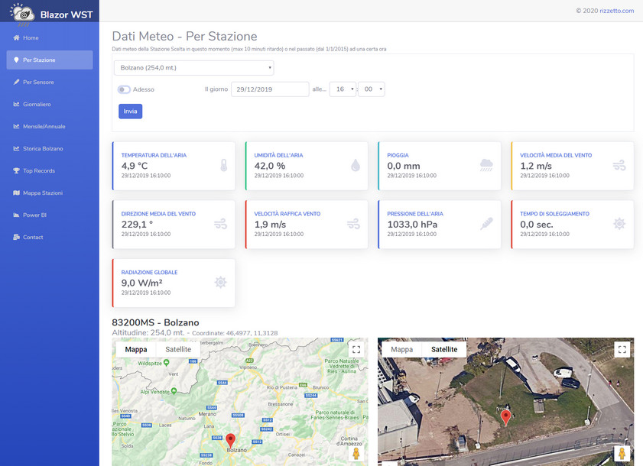Image resolution: width=643 pixels, height=466 pixels.
Task: Open the minutes dropdown showing 00
Action: tap(372, 89)
